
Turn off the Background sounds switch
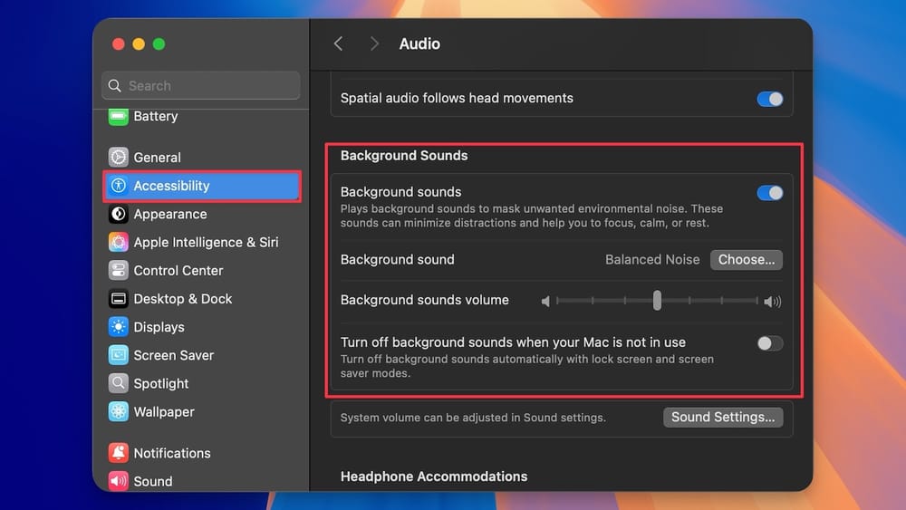(x=769, y=192)
